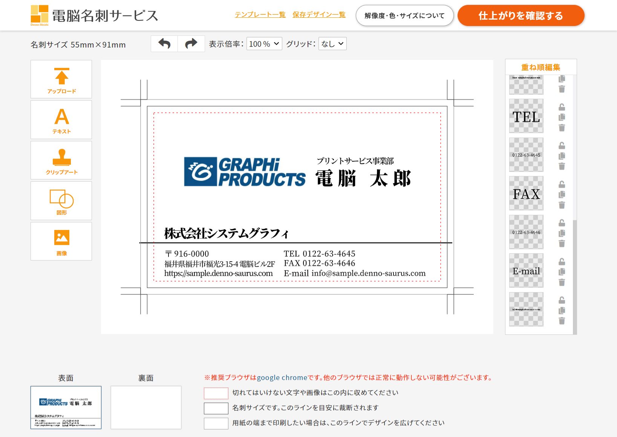Toggle lock on the FAX layer
This screenshot has width=617, height=437.
click(x=562, y=184)
